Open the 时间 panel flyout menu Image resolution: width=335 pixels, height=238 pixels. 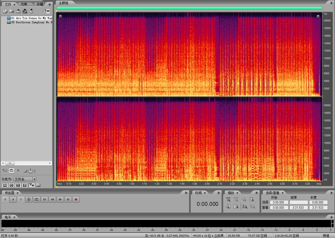(x=219, y=193)
